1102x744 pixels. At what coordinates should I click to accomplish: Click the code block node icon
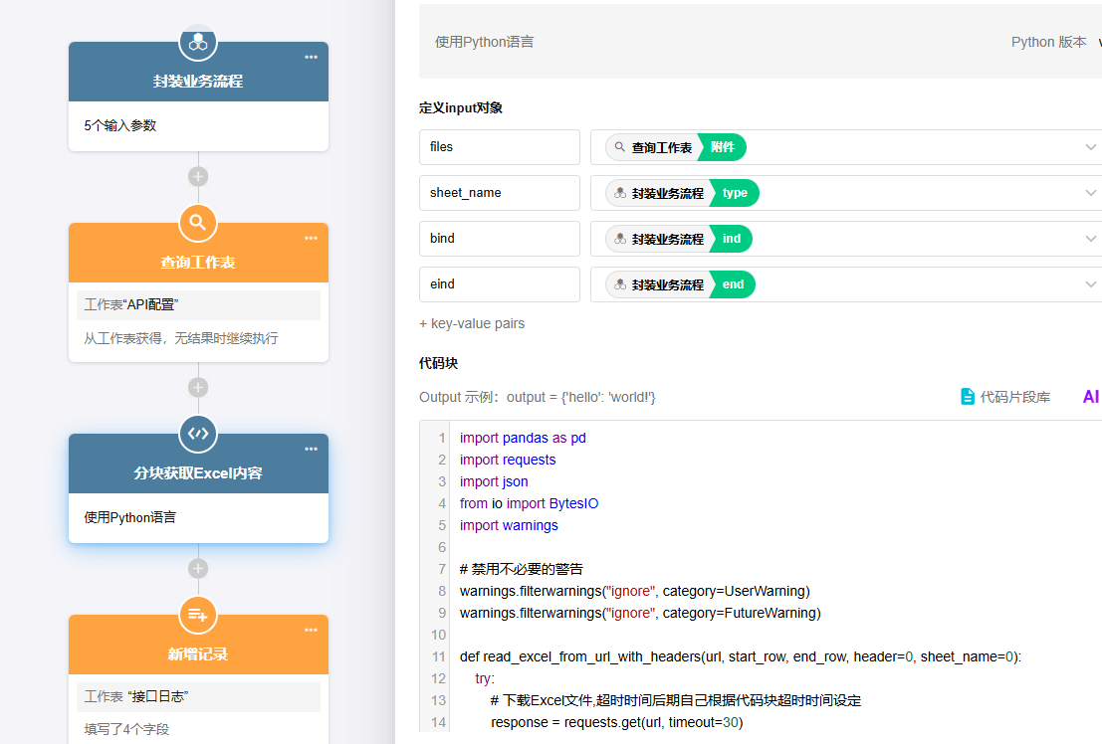(198, 434)
